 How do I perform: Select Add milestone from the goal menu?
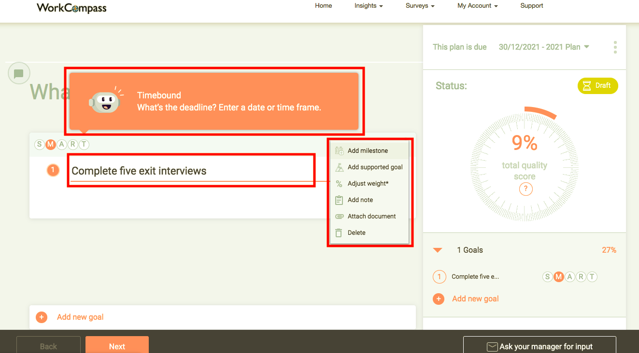pos(368,150)
